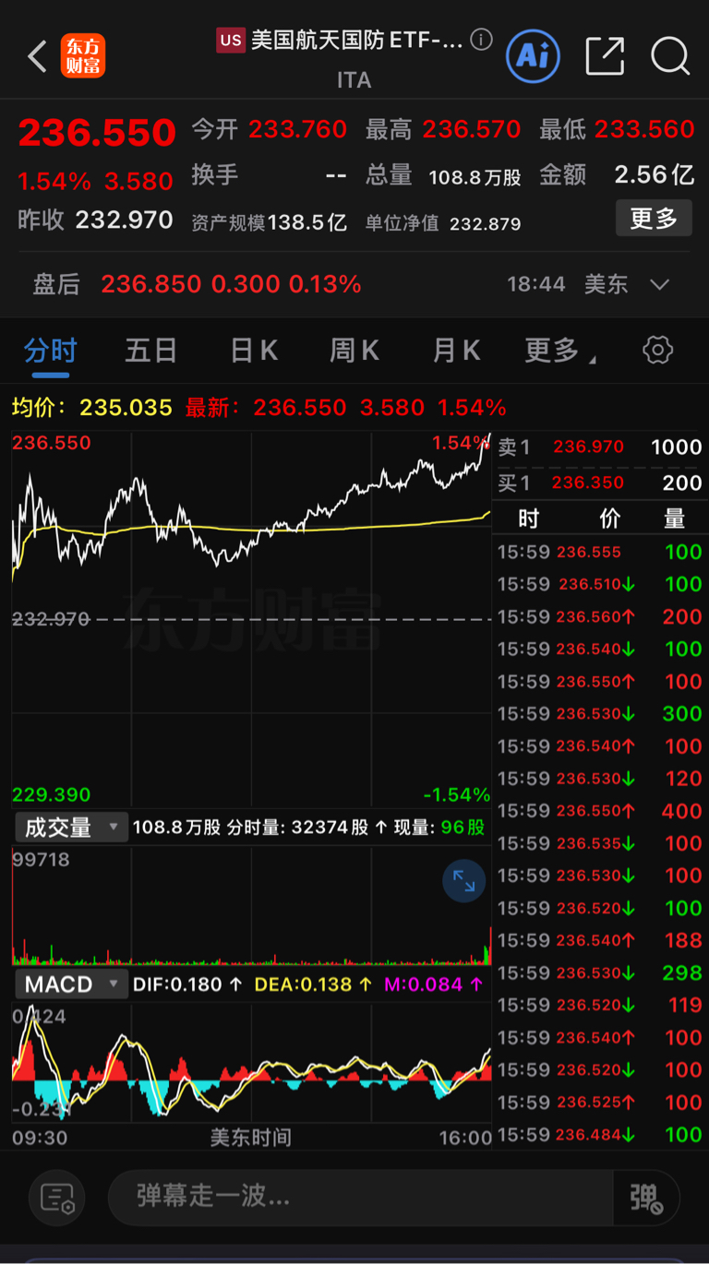709x1264 pixels.
Task: Tap the 量 column header
Action: [675, 519]
